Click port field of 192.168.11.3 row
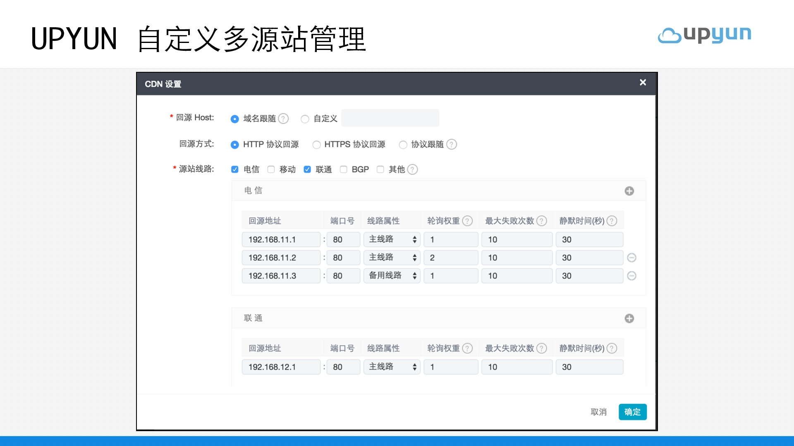 (x=344, y=276)
